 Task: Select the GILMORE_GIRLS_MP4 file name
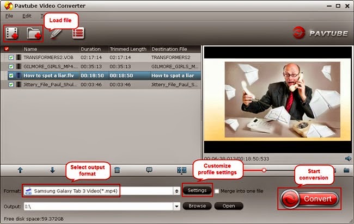coord(51,66)
